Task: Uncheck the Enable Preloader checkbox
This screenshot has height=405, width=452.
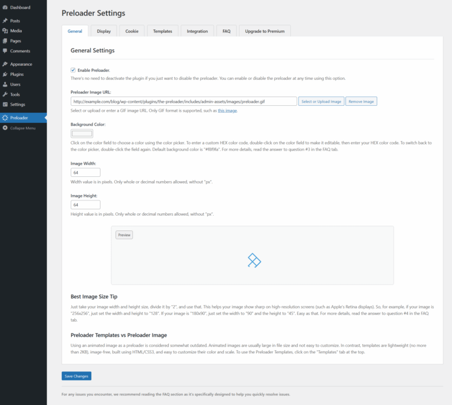Action: coord(73,70)
